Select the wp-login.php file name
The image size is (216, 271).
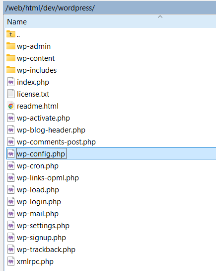[x=39, y=202]
